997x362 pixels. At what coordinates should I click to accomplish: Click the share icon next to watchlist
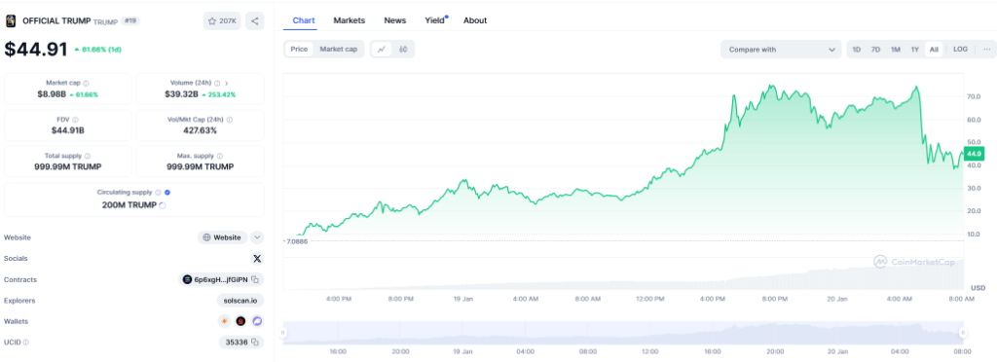pyautogui.click(x=254, y=21)
